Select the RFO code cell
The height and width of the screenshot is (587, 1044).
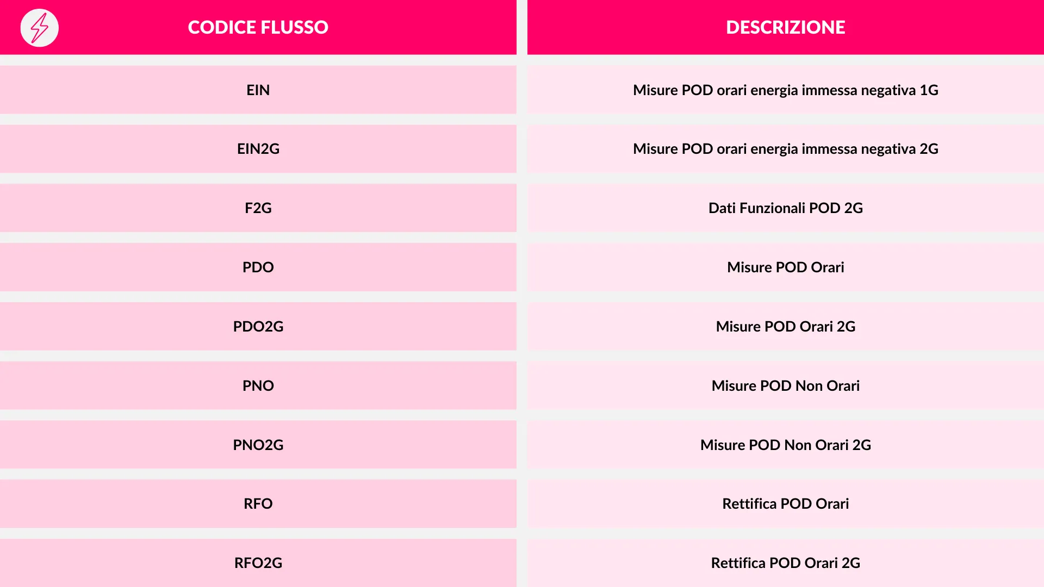pos(258,504)
